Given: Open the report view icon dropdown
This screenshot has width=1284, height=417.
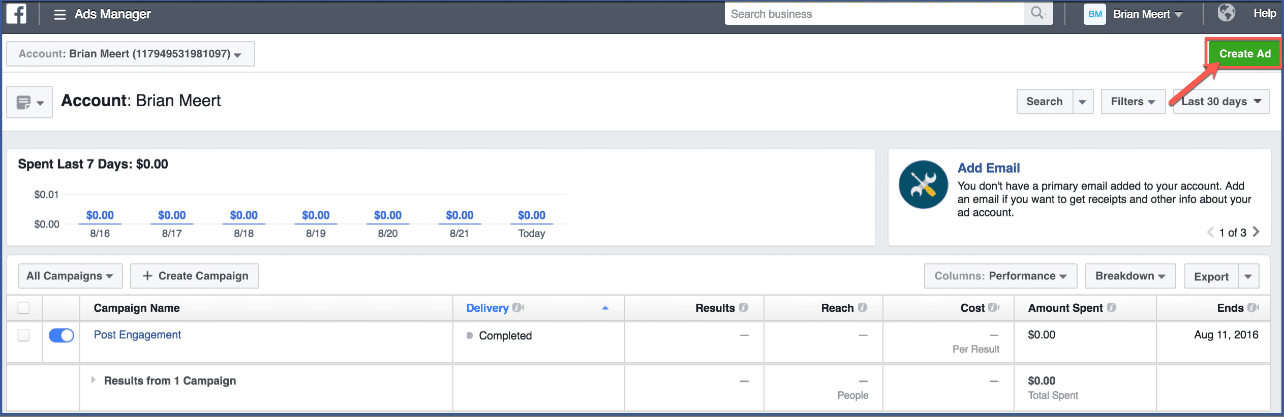Looking at the screenshot, I should point(29,102).
